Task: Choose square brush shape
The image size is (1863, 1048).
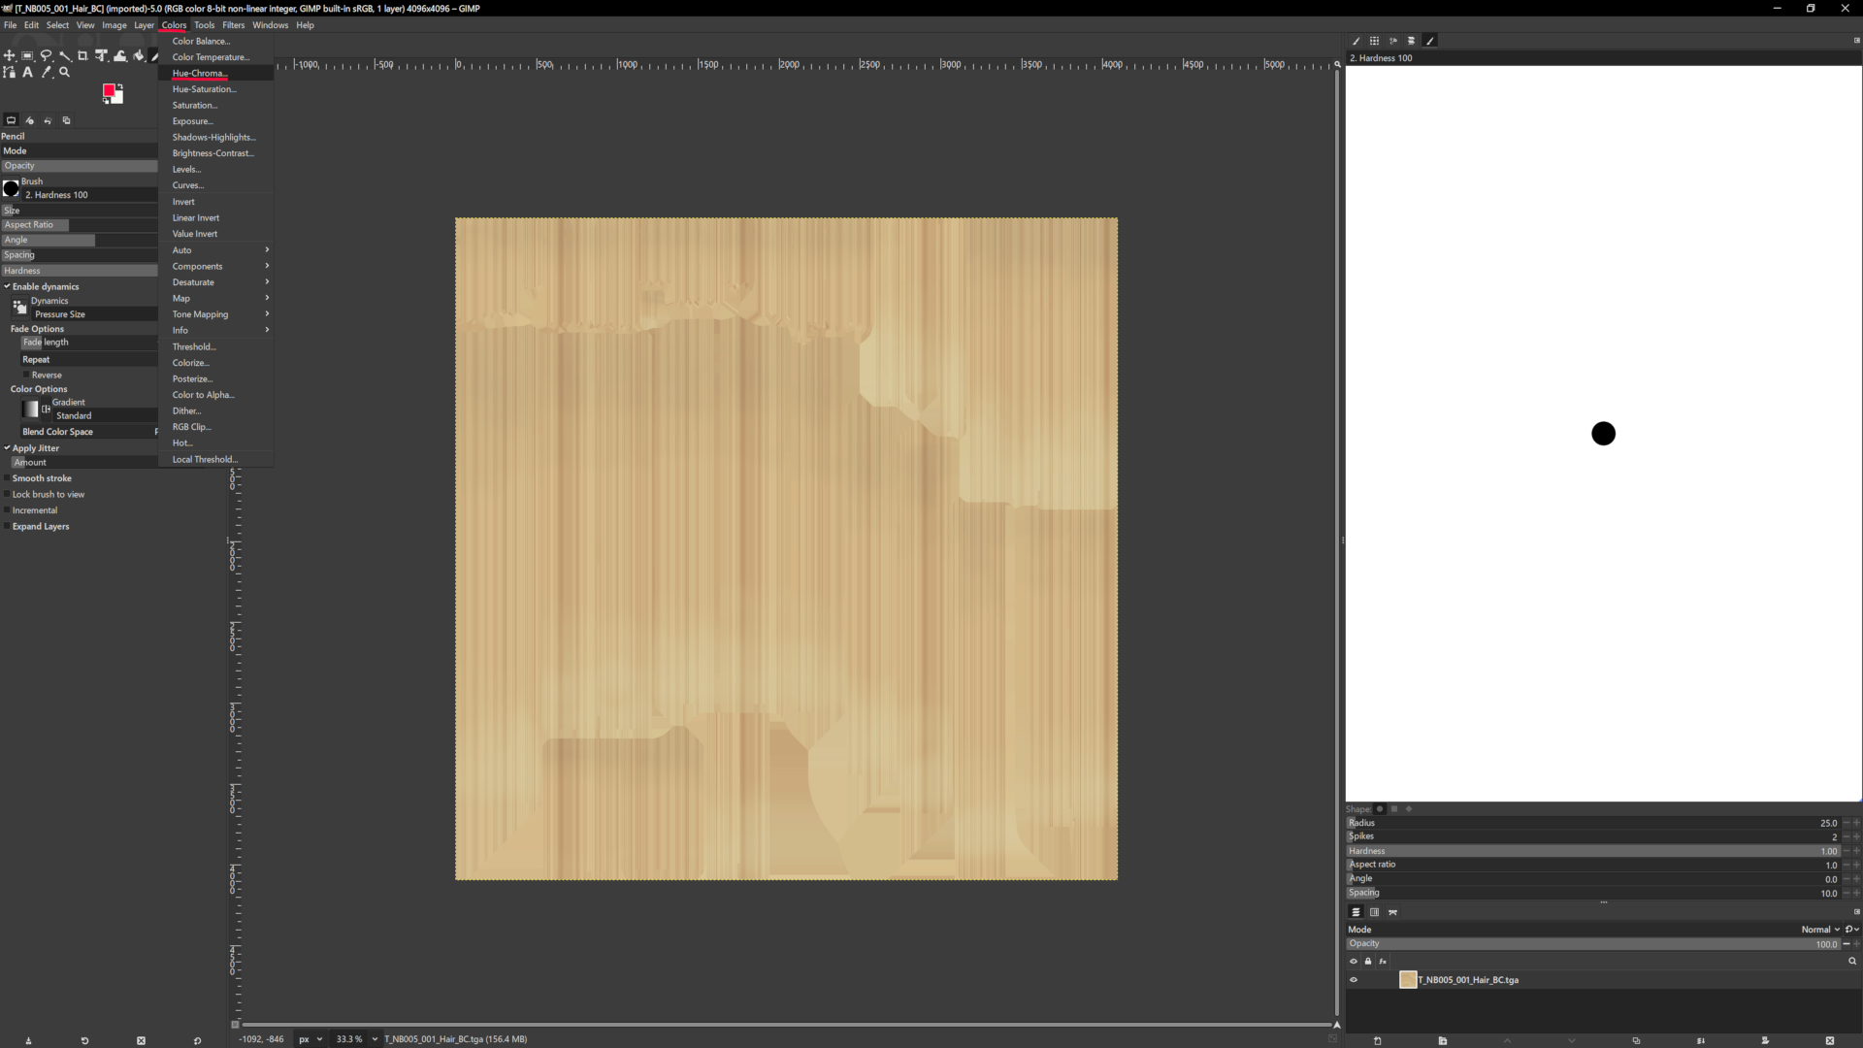Action: [1394, 809]
